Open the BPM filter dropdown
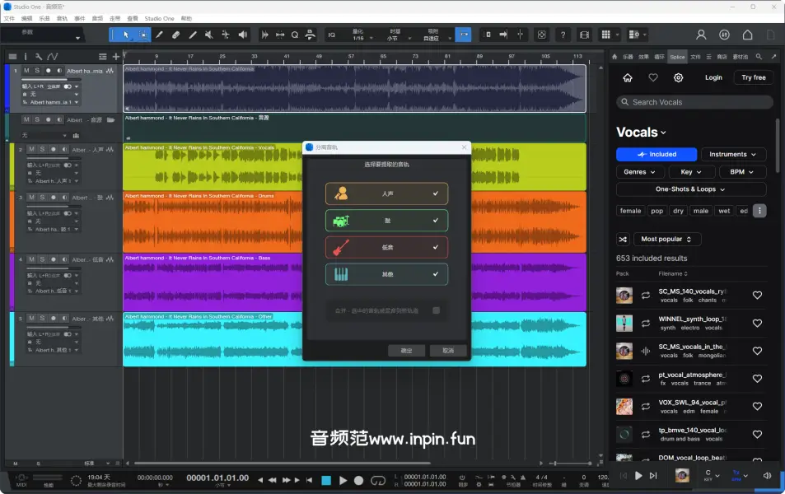The height and width of the screenshot is (494, 785). [742, 172]
